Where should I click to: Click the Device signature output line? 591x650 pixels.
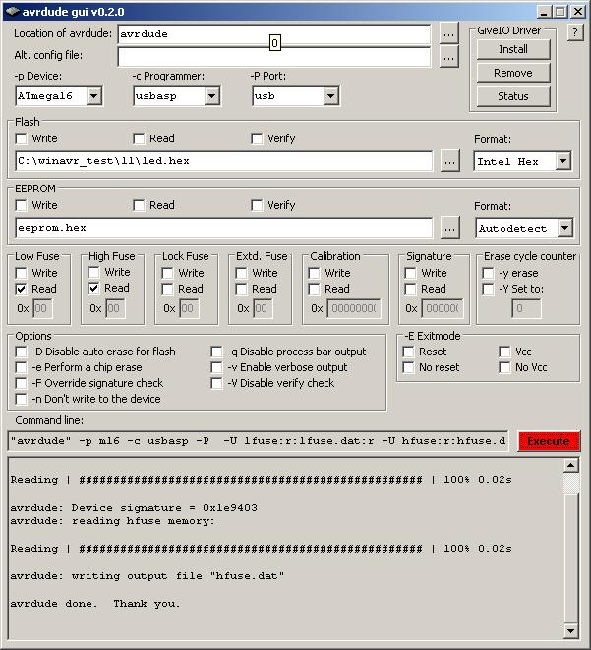click(x=134, y=507)
